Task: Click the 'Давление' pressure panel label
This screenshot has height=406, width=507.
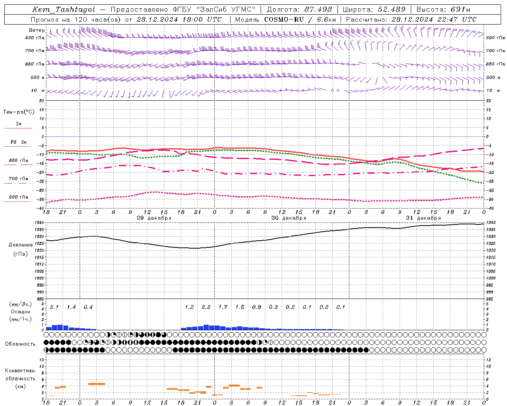Action: (21, 245)
